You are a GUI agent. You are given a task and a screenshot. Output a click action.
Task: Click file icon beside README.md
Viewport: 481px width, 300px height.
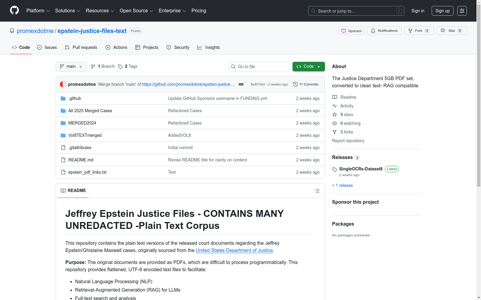pyautogui.click(x=63, y=160)
